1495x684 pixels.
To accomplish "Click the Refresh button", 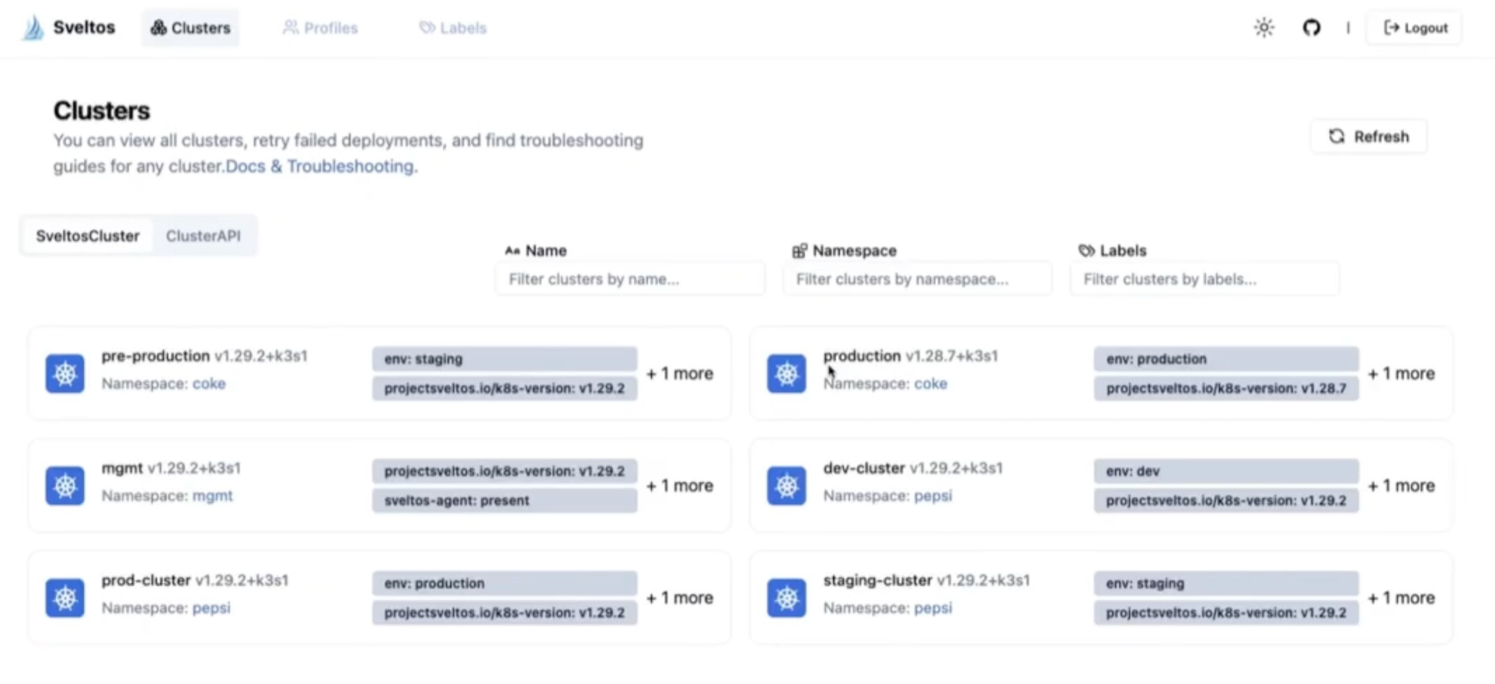I will coord(1369,137).
